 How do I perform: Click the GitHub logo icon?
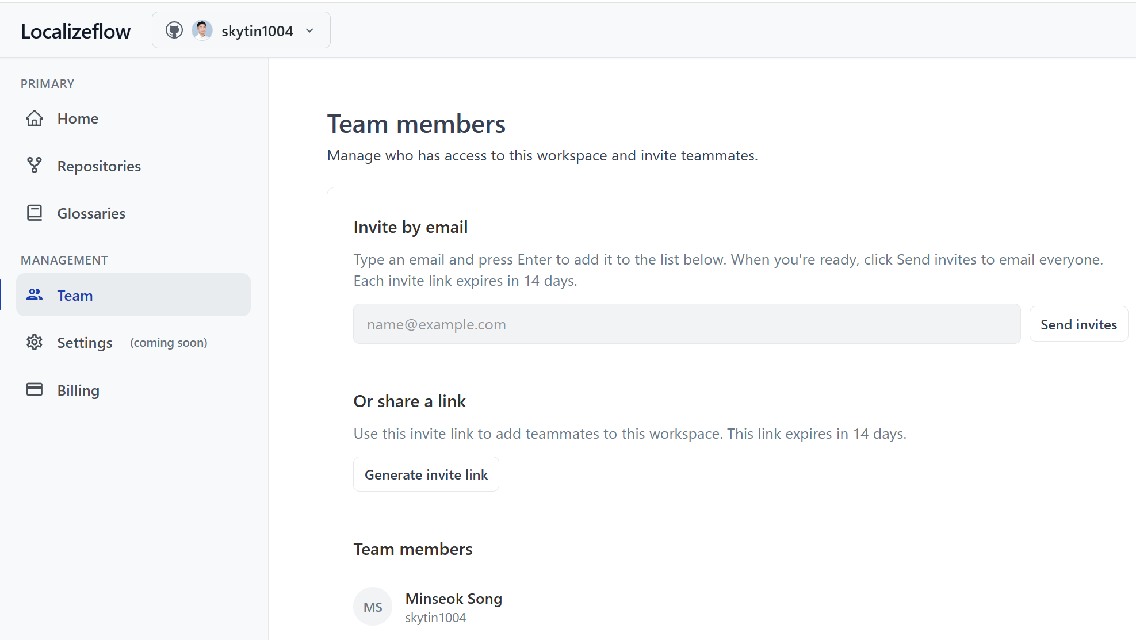coord(174,30)
